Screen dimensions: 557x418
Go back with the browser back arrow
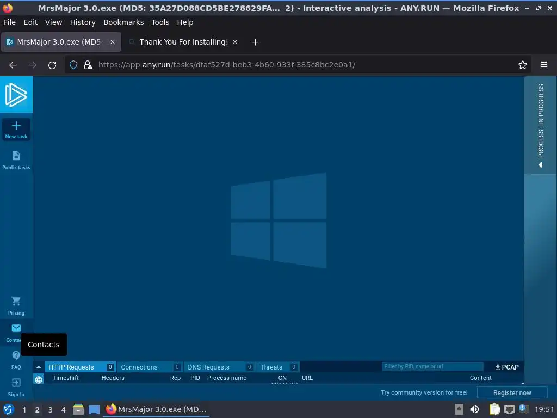(13, 65)
